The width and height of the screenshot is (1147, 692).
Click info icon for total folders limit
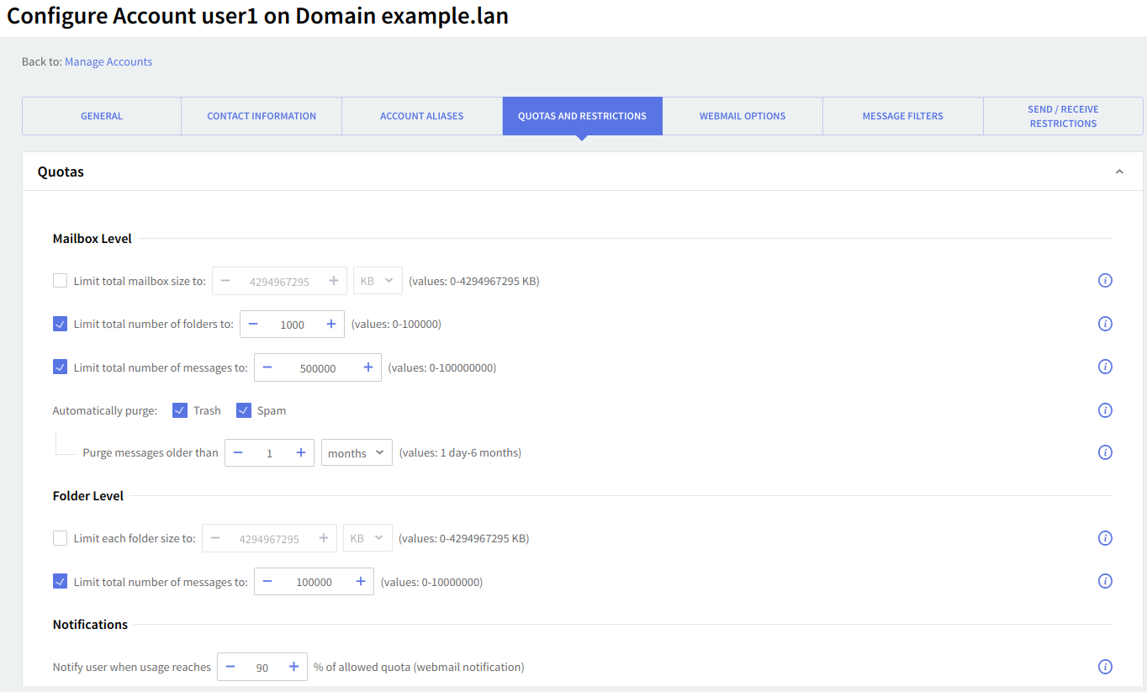coord(1105,324)
